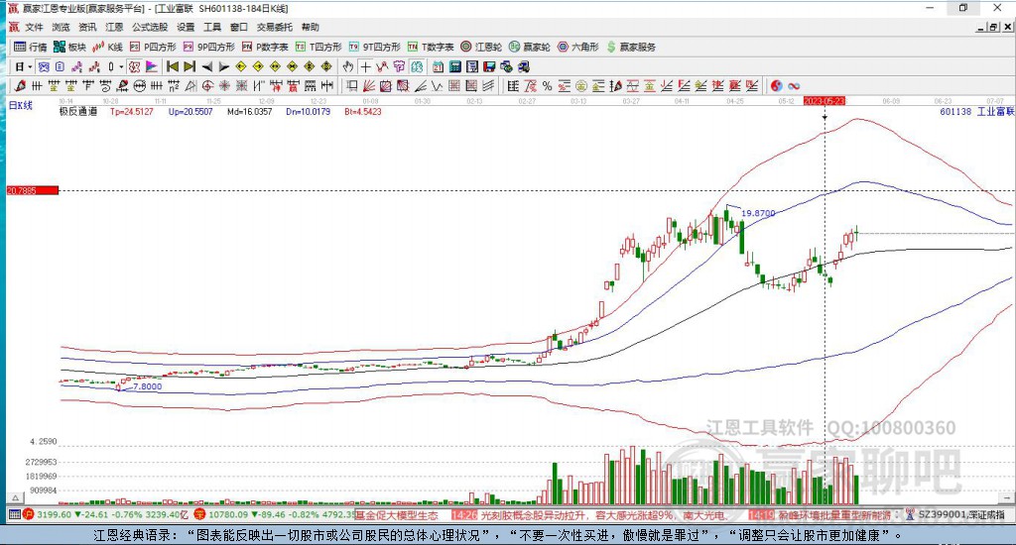Viewport: 1016px width, 545px height.
Task: Open the T四方形 tool
Action: point(318,47)
